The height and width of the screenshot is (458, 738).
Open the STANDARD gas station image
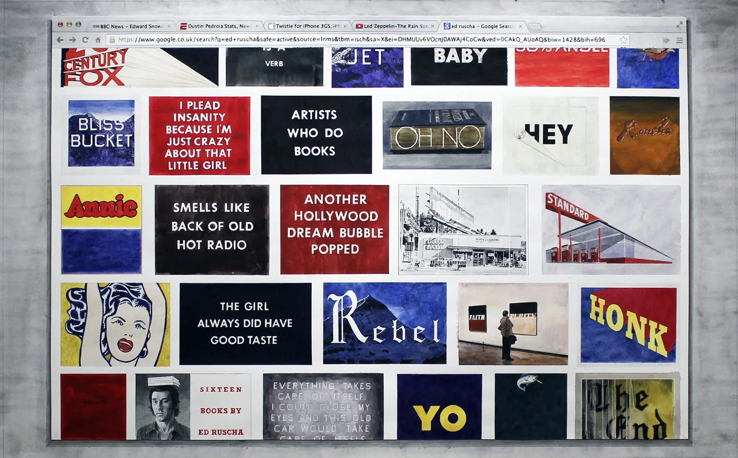(611, 229)
